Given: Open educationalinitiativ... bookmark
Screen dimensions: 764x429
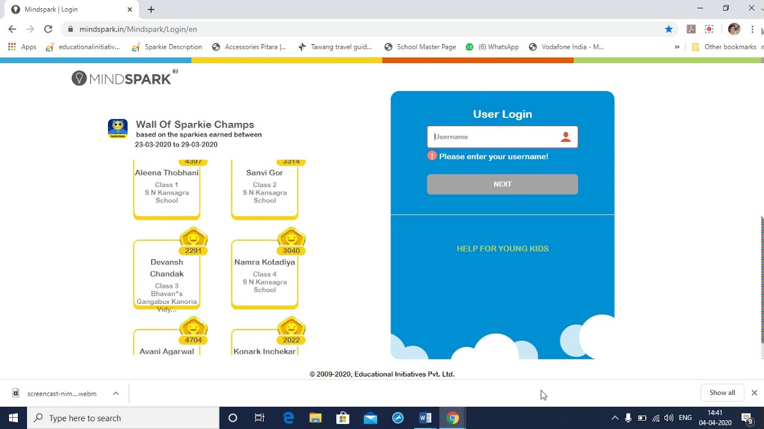Looking at the screenshot, I should [82, 46].
